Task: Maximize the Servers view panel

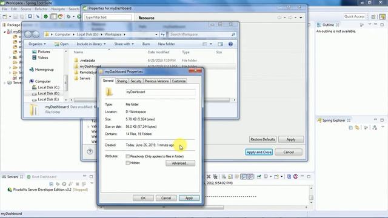Action: click(91, 176)
